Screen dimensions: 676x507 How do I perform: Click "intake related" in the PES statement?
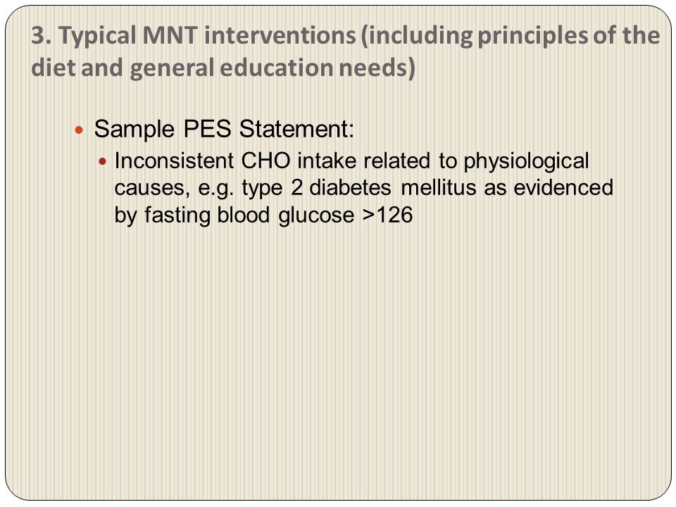pyautogui.click(x=364, y=161)
